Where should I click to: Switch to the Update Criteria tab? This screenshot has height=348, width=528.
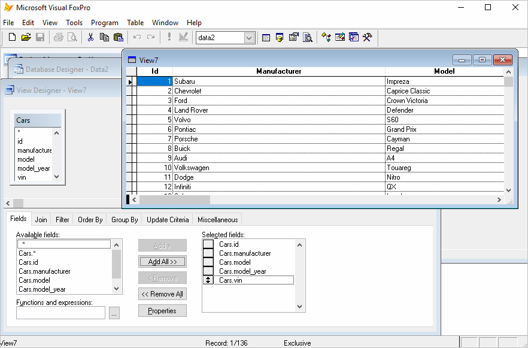[167, 219]
